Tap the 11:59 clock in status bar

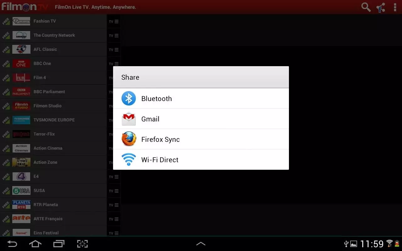coord(372,244)
